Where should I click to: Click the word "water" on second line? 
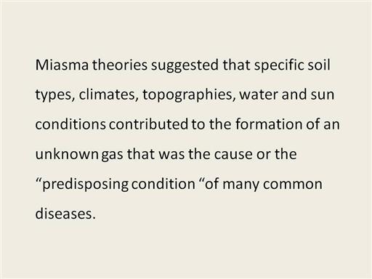(x=259, y=95)
